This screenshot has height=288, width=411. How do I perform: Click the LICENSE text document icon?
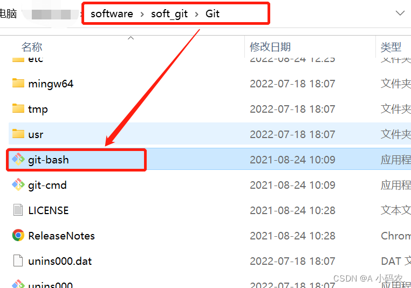coord(18,210)
